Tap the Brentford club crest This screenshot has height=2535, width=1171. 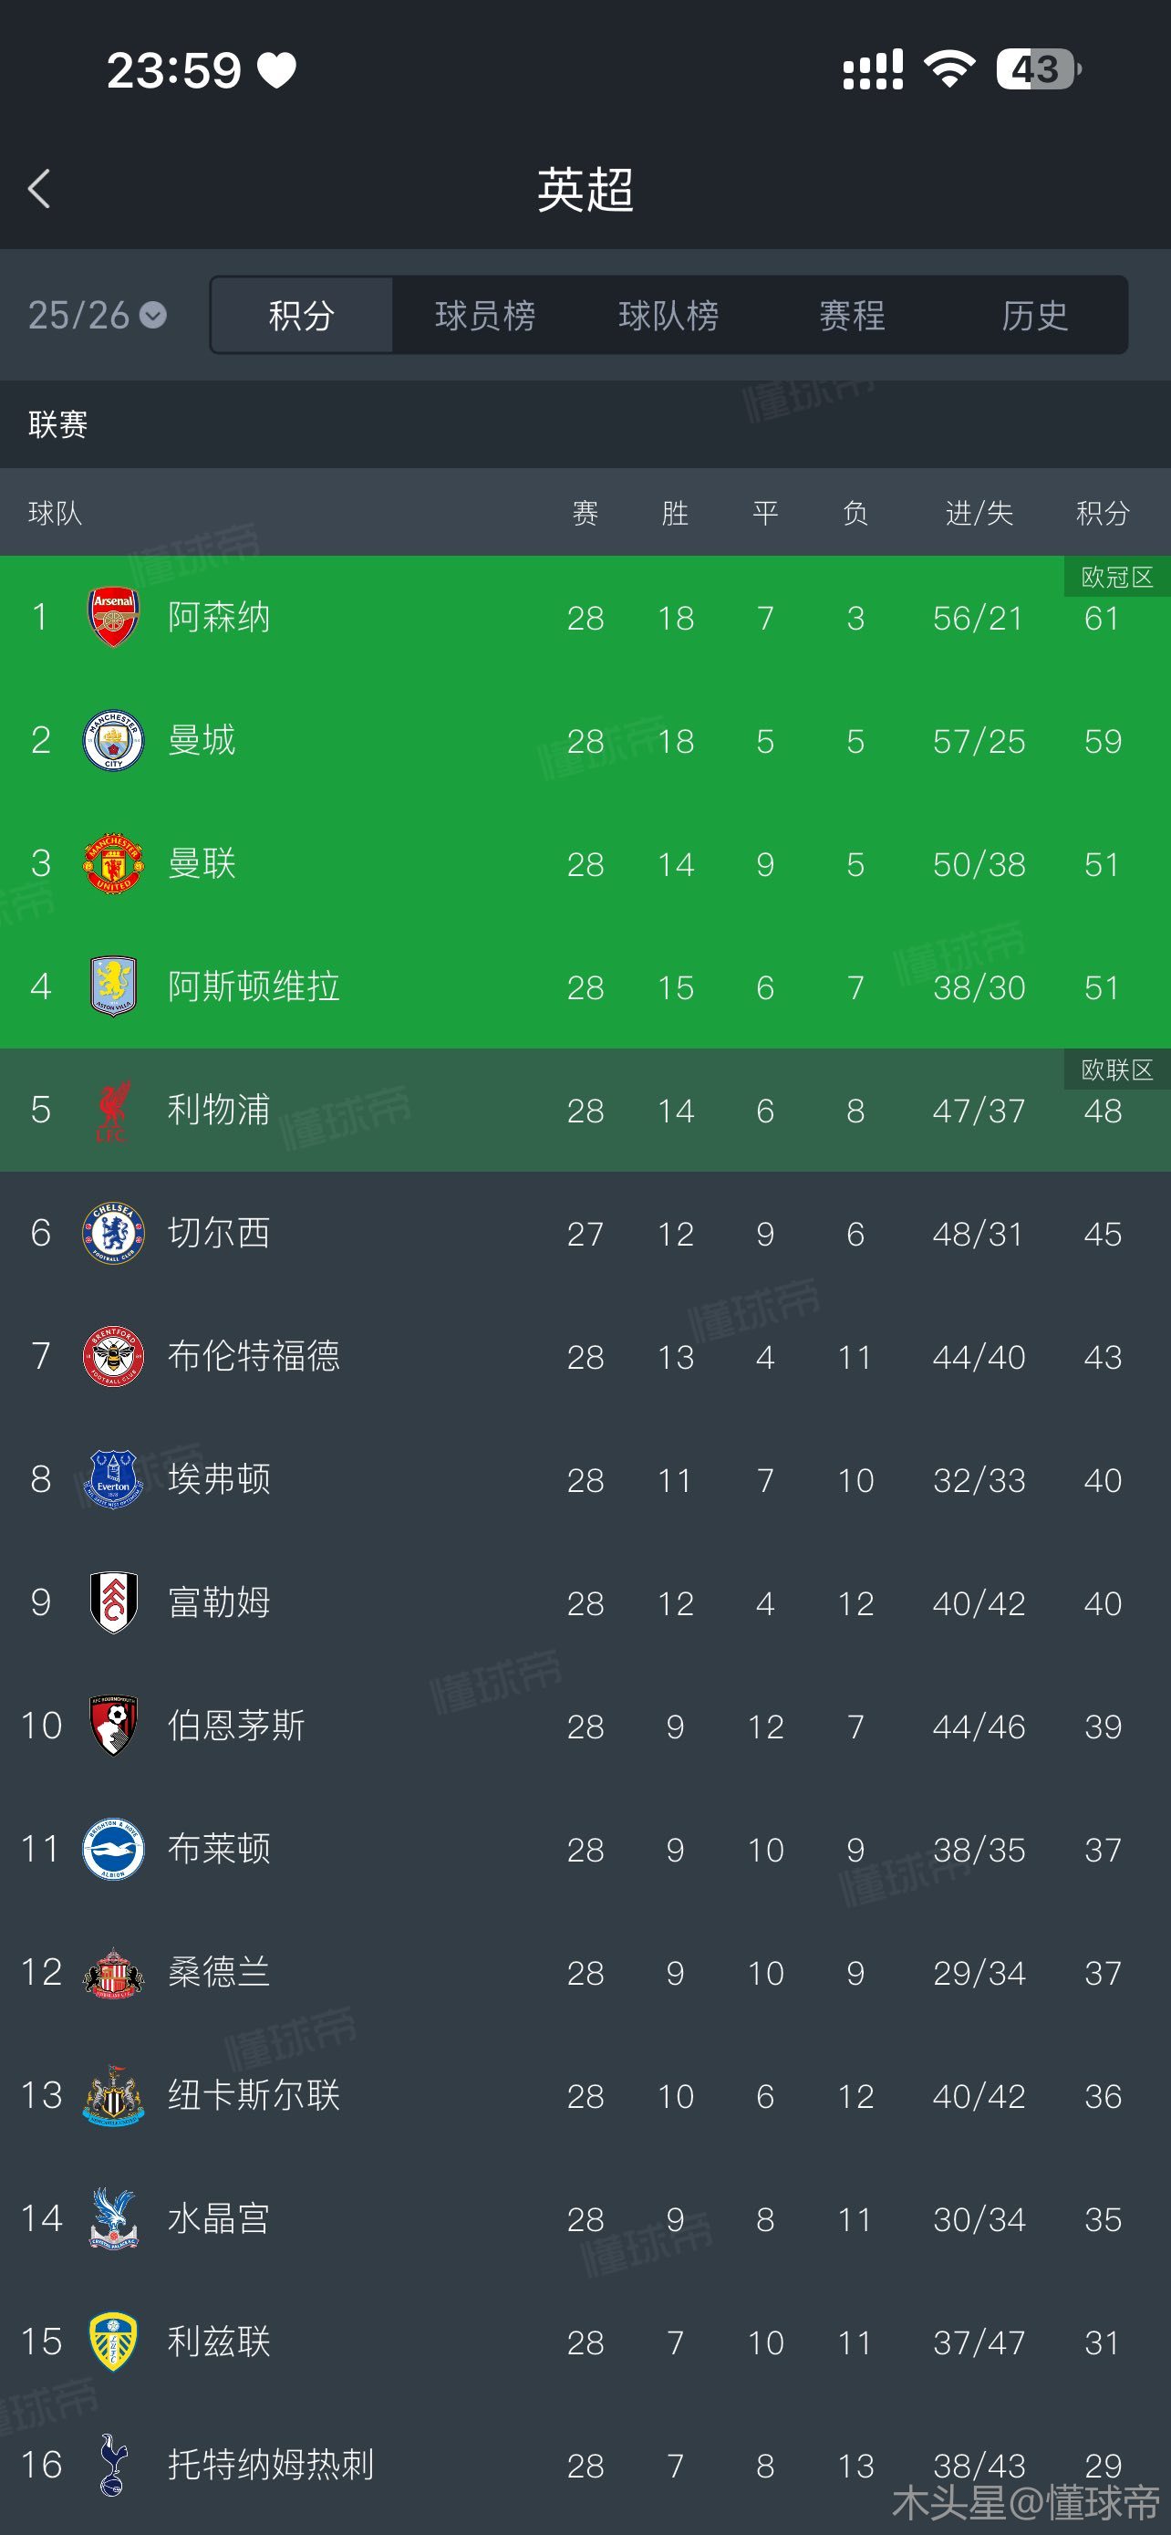pos(113,1356)
